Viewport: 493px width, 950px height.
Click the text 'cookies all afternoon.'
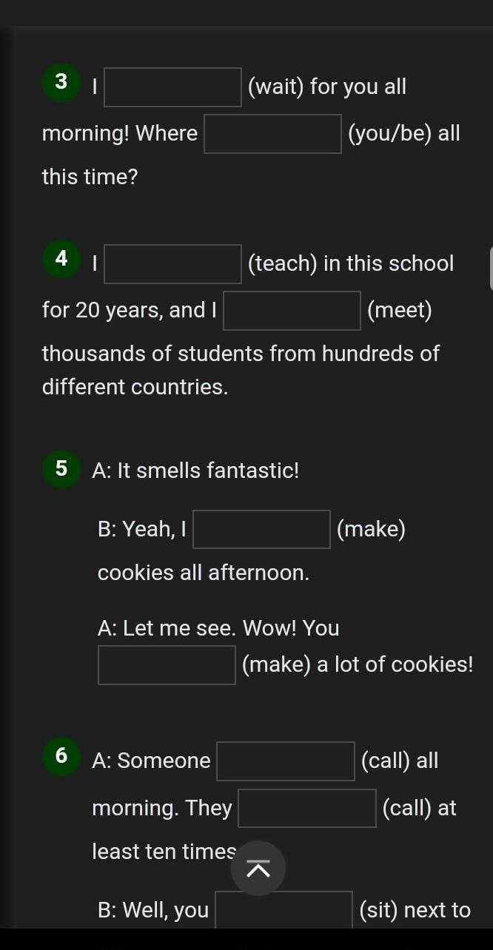tap(204, 573)
